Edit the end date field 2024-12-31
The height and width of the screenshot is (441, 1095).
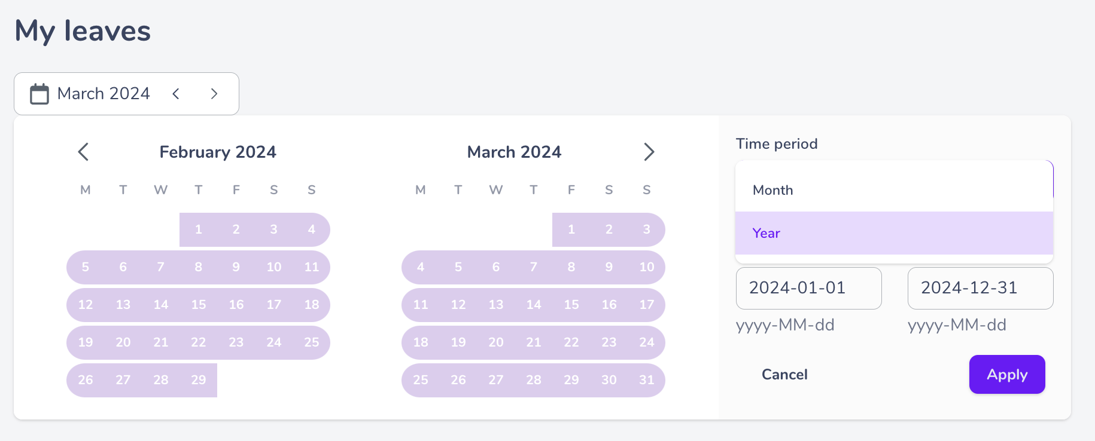click(980, 288)
